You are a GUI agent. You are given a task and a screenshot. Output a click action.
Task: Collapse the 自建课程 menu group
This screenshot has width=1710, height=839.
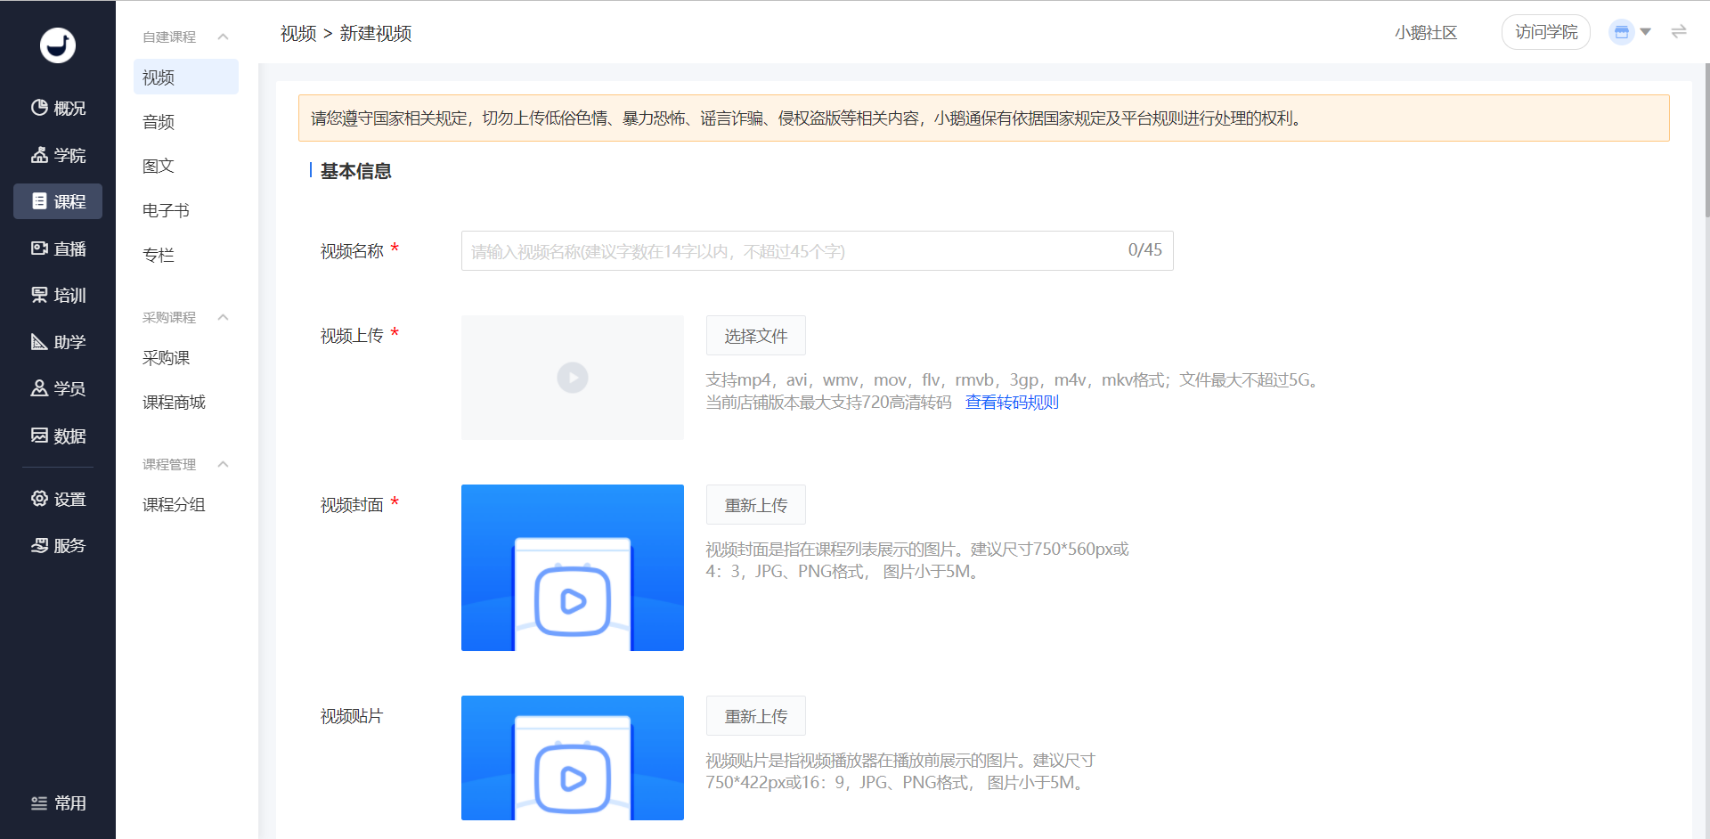(223, 37)
